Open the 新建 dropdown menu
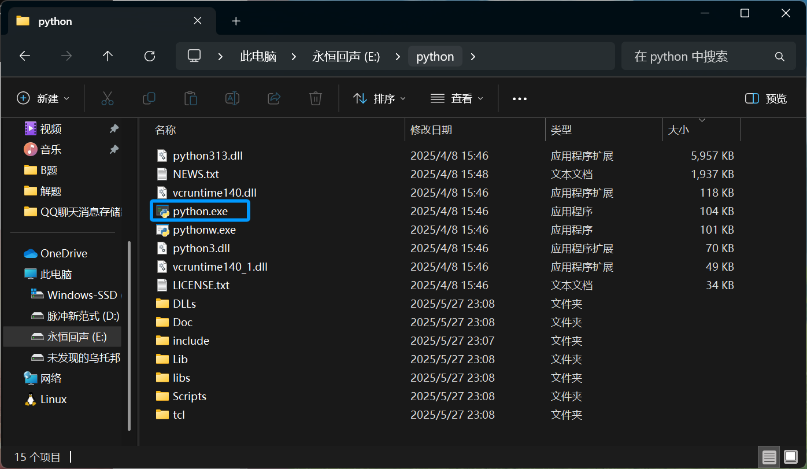This screenshot has width=807, height=469. 43,99
